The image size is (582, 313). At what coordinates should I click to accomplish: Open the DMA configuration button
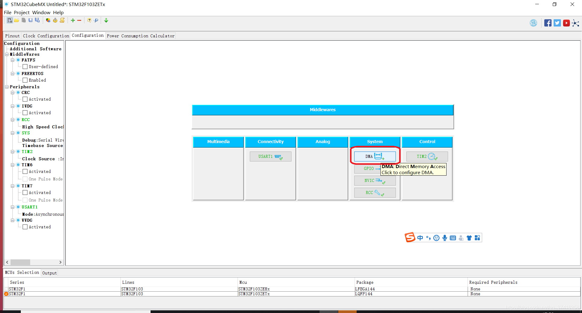click(375, 156)
